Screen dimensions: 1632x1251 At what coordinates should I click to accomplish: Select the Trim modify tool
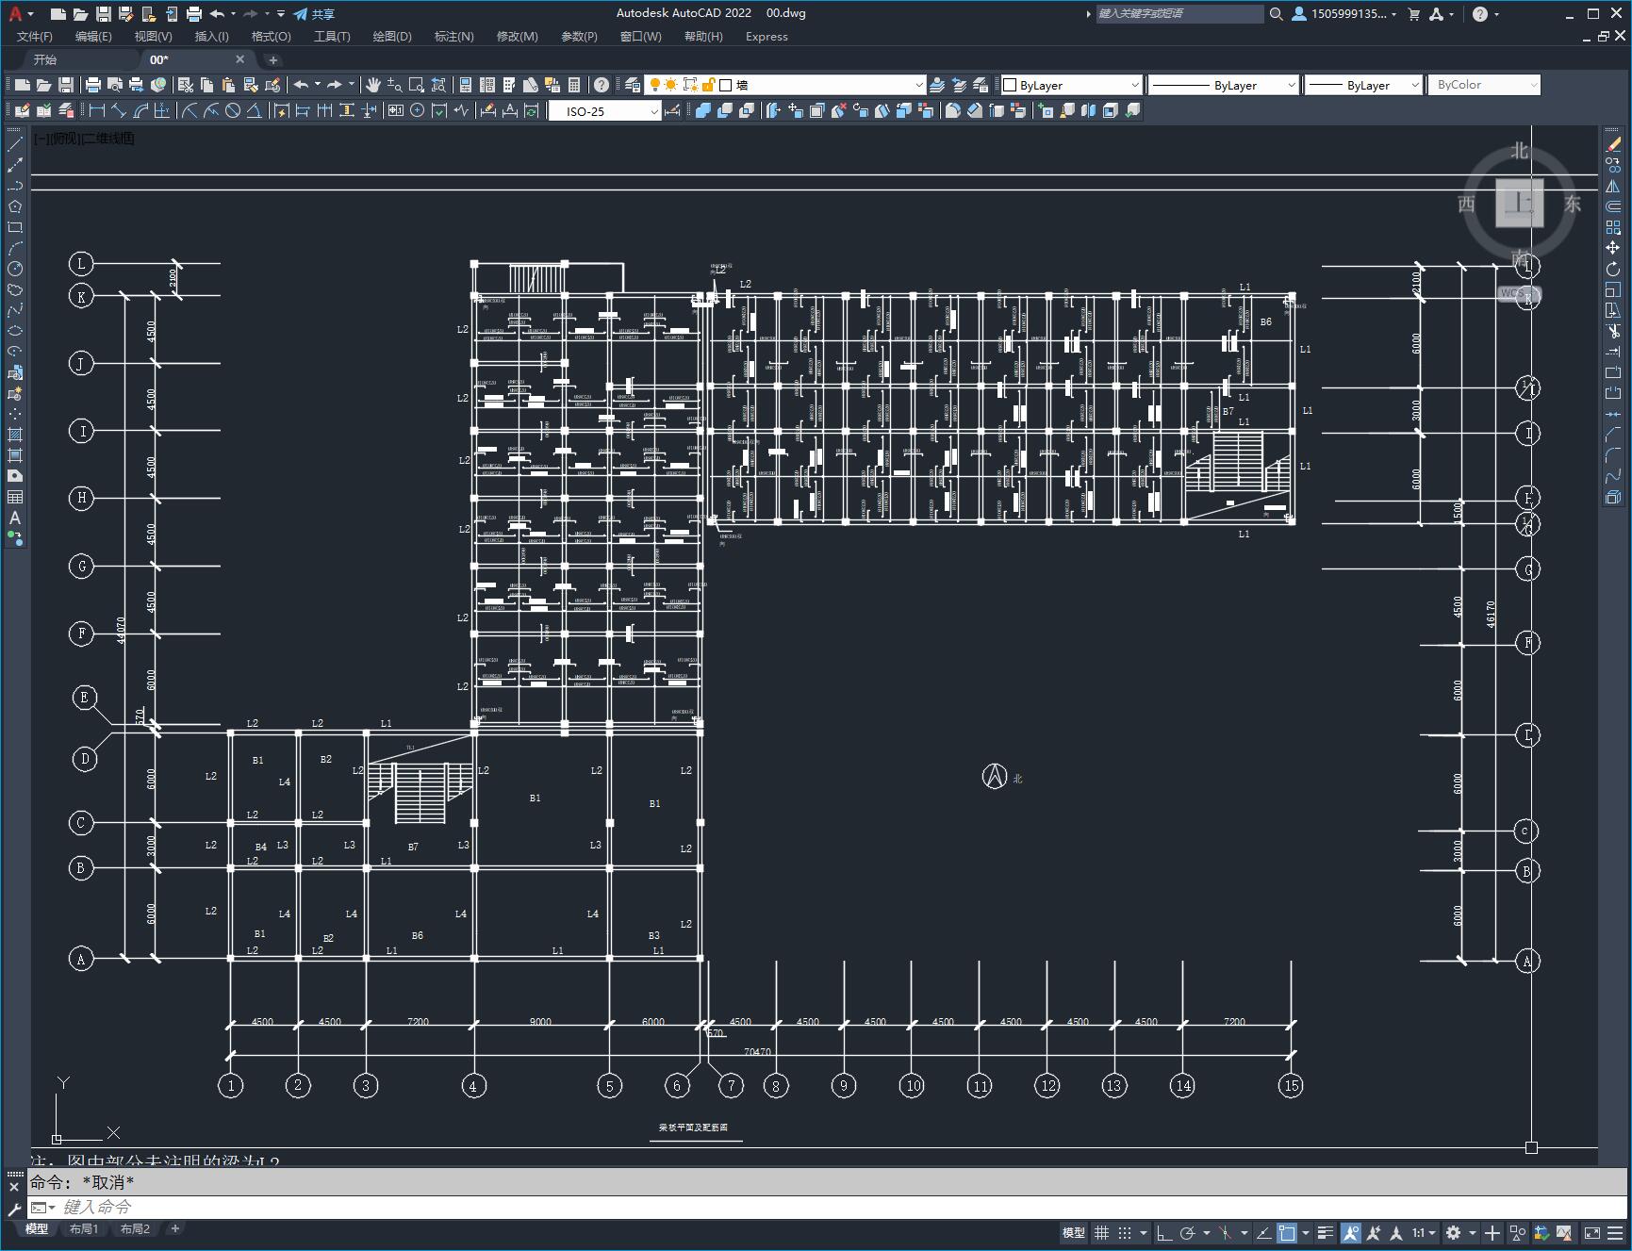tap(1613, 331)
